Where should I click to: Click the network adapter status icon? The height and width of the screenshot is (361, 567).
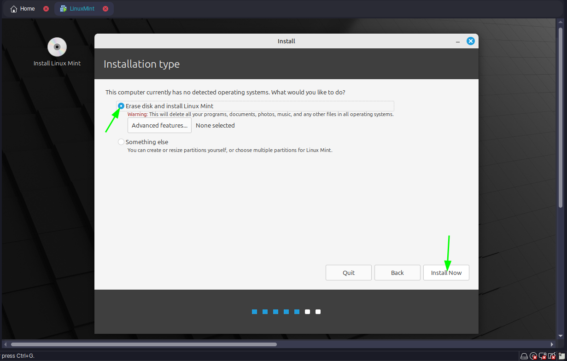[x=543, y=356]
